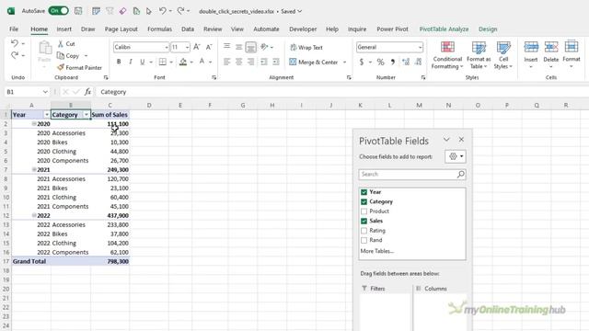Apply Accounting number format dollar icon
Viewport: 589px width, 331px height.
pos(362,62)
